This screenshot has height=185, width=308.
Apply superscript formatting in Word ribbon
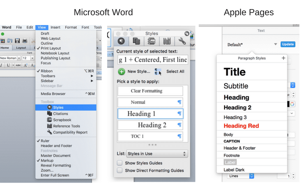point(25,65)
